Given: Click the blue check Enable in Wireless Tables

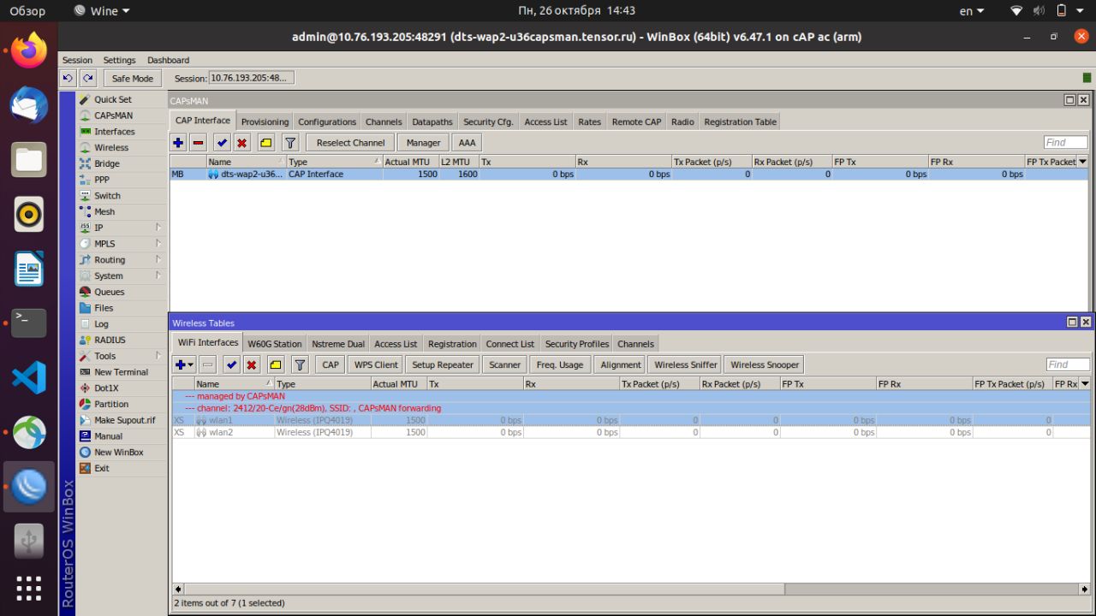Looking at the screenshot, I should click(x=231, y=364).
